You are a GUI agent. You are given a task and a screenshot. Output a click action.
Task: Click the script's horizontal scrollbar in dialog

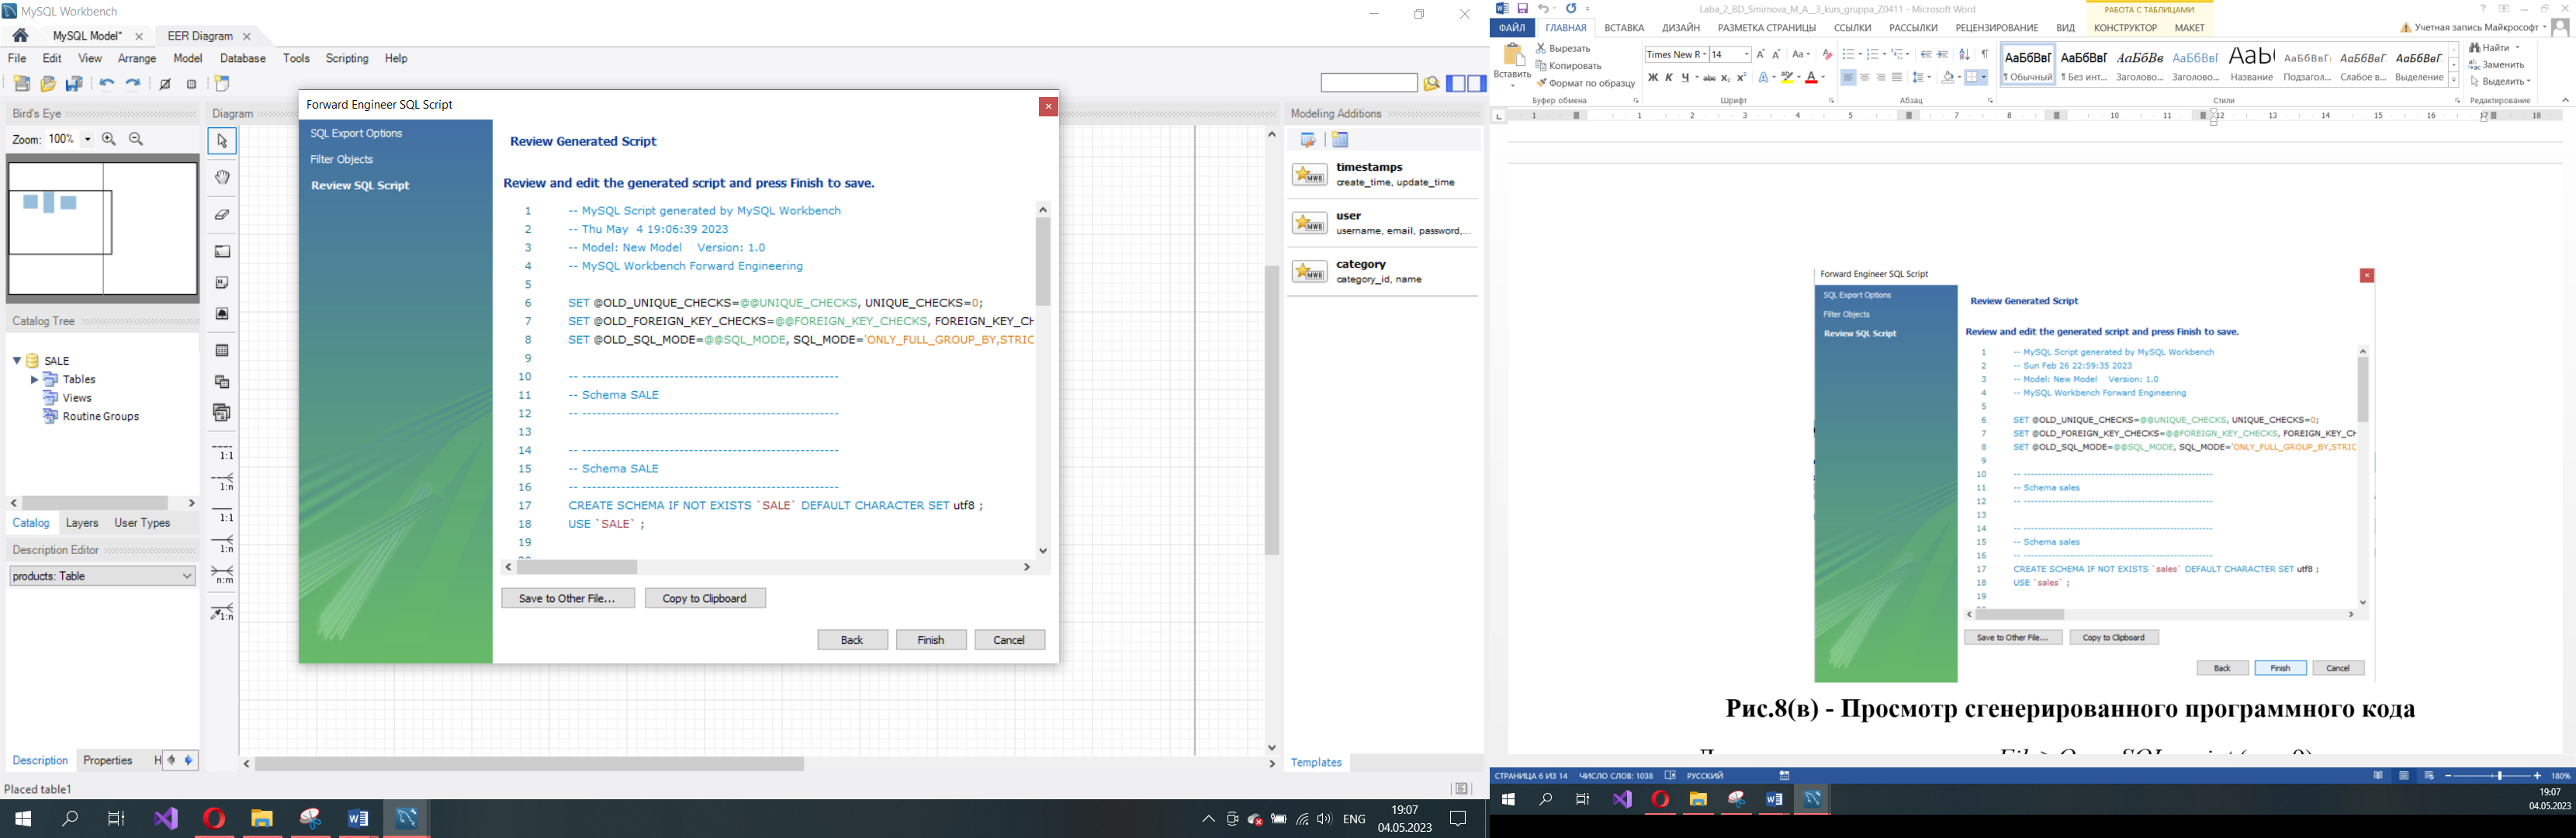click(768, 567)
